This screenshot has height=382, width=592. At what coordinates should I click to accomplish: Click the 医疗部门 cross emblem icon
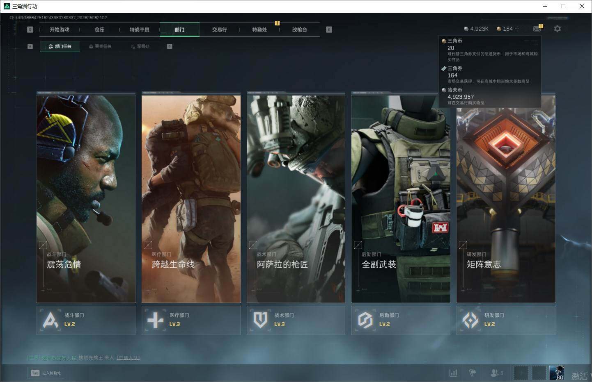point(156,320)
